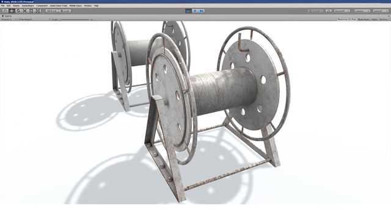Click the Step frame button
The image size is (391, 219).
(202, 11)
